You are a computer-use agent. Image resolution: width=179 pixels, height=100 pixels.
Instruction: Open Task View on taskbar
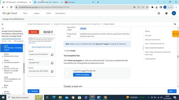pyautogui.click(x=47, y=97)
